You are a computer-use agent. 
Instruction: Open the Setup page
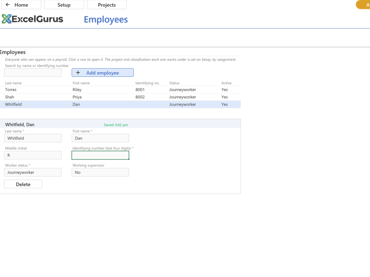coord(64,5)
